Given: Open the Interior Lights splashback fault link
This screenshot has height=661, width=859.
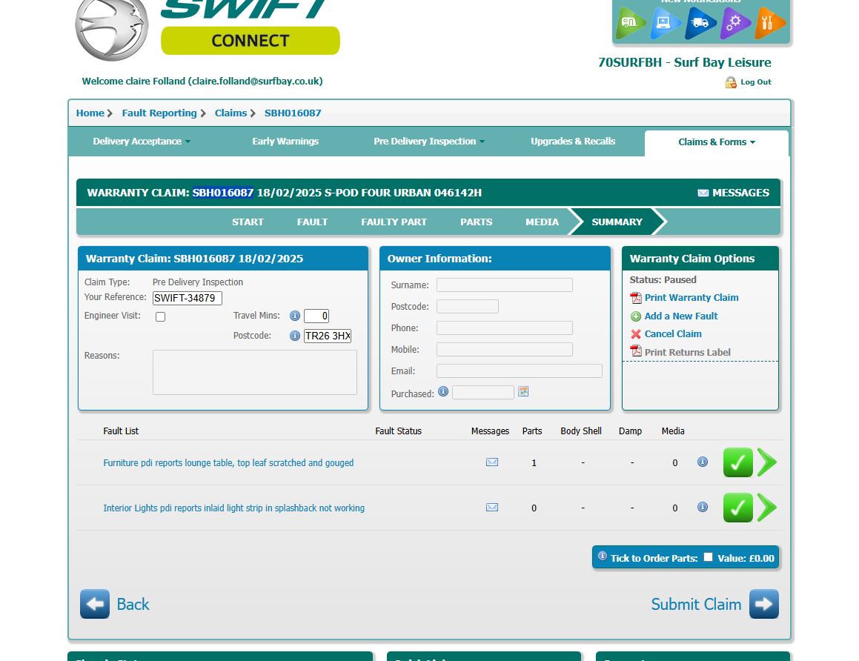Looking at the screenshot, I should pyautogui.click(x=234, y=508).
